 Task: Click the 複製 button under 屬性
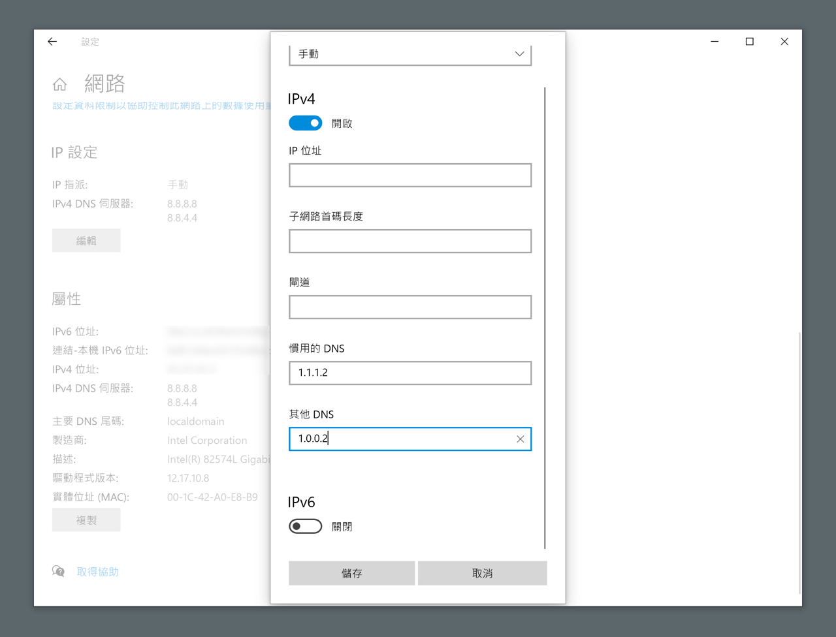click(x=86, y=520)
